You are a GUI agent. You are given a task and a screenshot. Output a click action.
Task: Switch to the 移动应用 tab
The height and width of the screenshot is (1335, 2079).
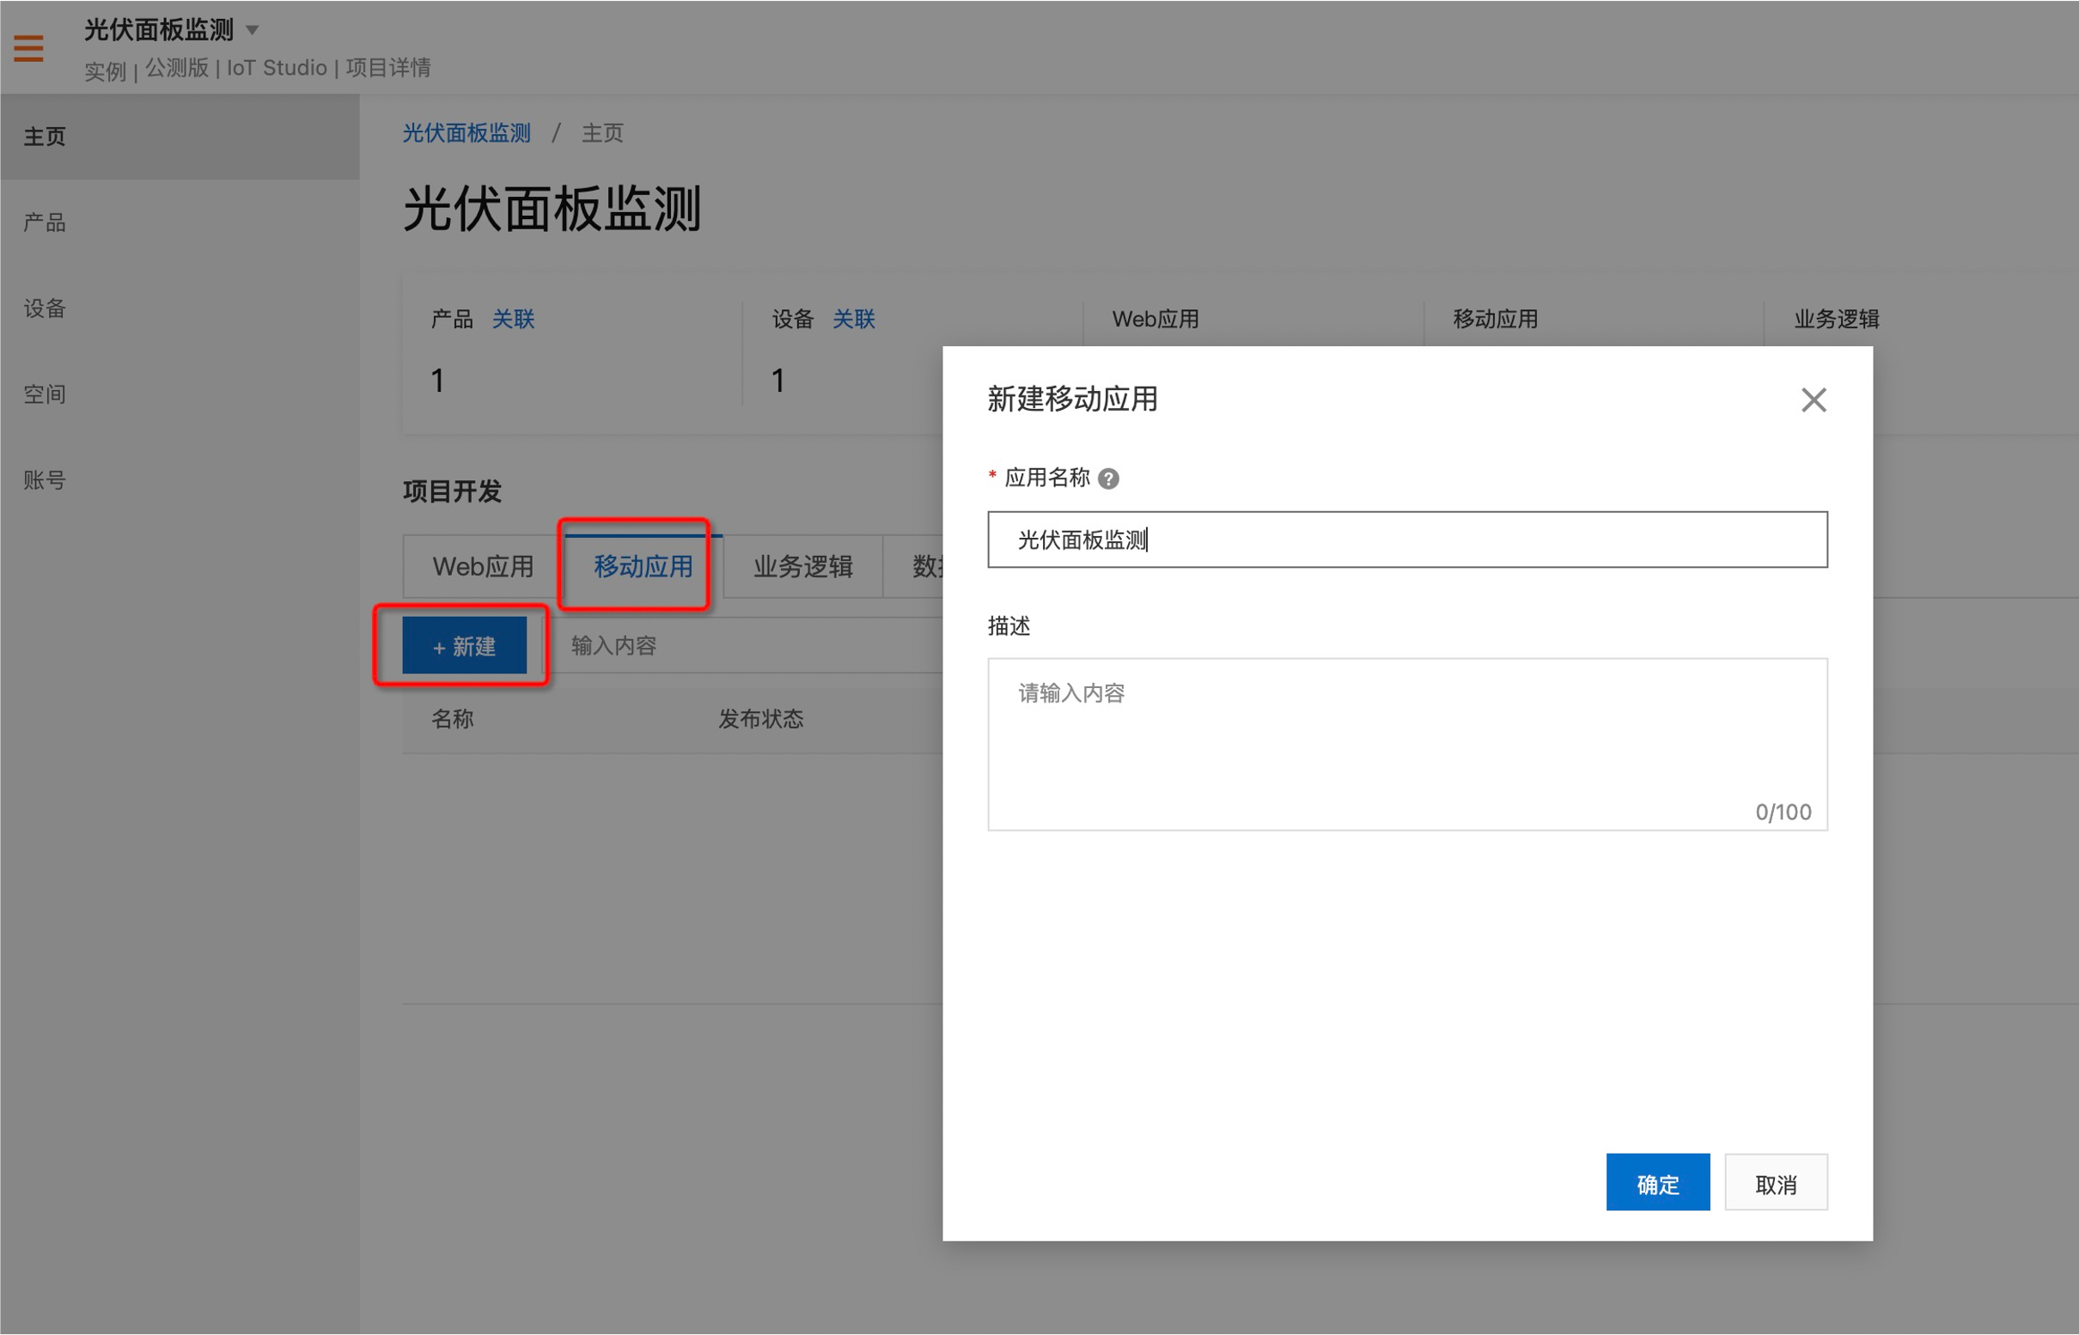point(643,567)
